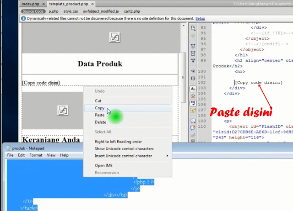
Task: Choose Cut in the context menu
Action: [128, 100]
